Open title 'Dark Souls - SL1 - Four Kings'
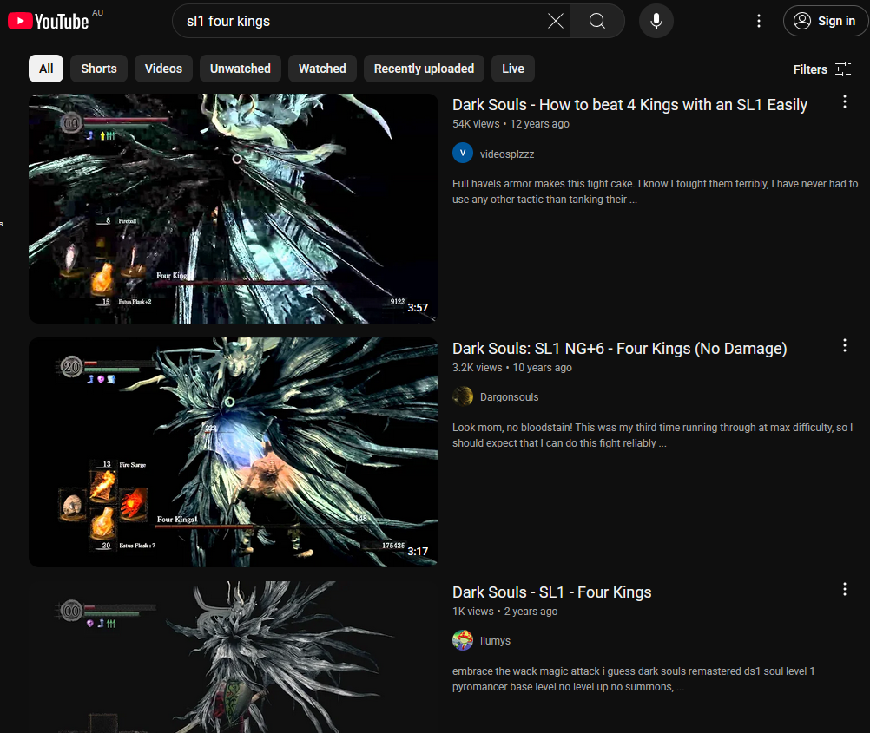 click(x=552, y=592)
